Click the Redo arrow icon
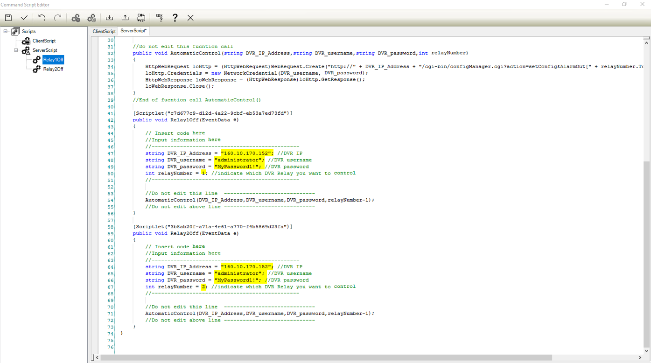 (58, 18)
